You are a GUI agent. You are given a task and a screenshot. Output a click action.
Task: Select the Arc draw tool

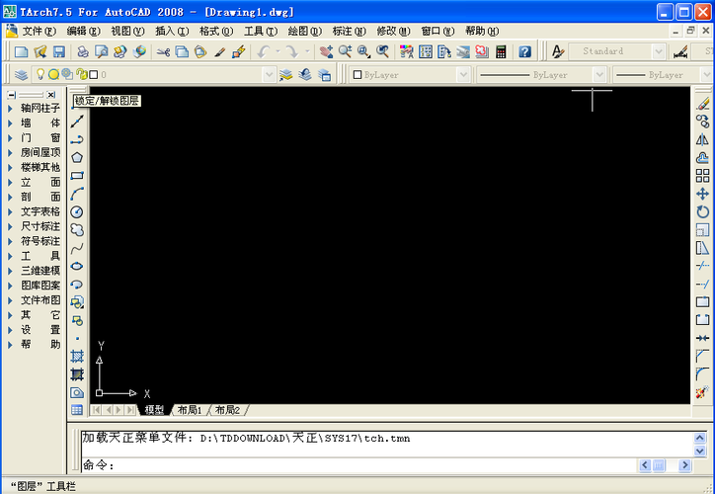click(x=77, y=194)
